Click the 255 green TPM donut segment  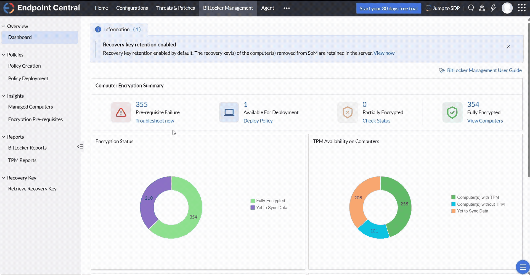coord(404,204)
